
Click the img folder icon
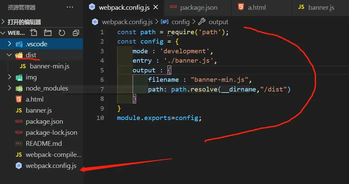click(x=19, y=77)
